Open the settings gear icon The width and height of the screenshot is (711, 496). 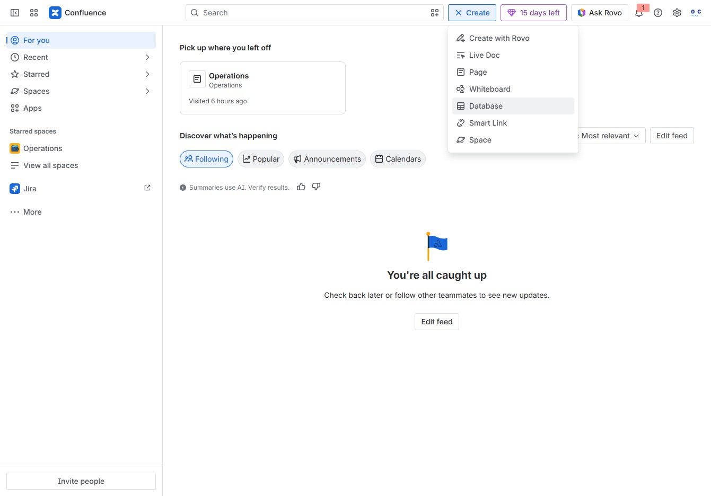tap(677, 13)
